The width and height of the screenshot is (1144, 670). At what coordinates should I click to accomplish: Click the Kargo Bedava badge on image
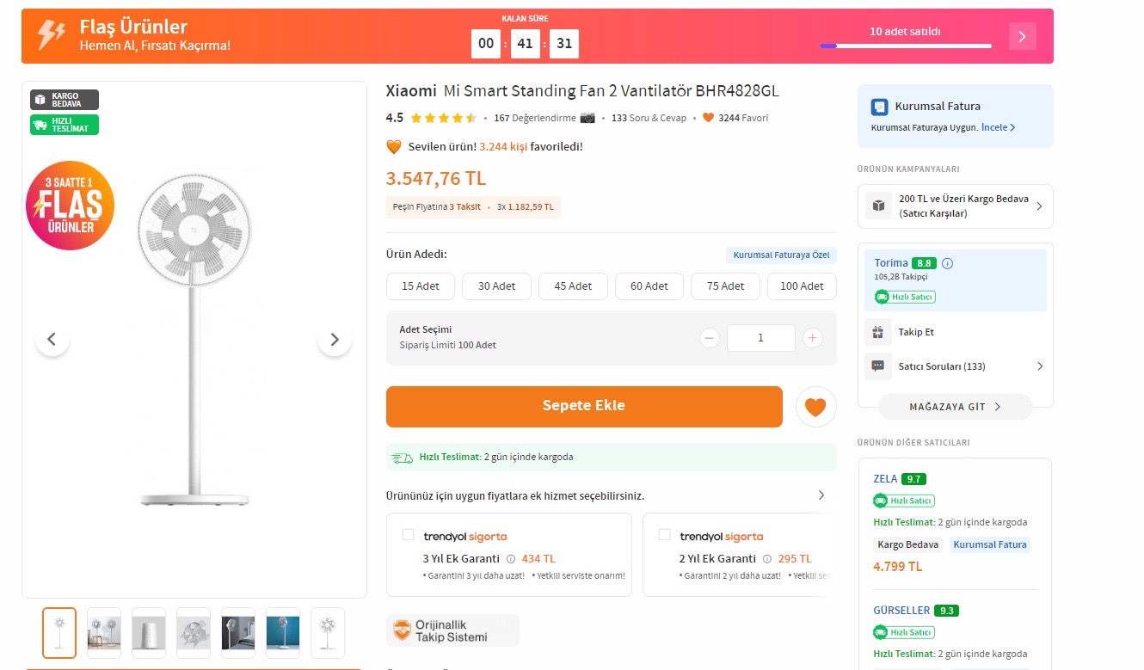coord(65,100)
